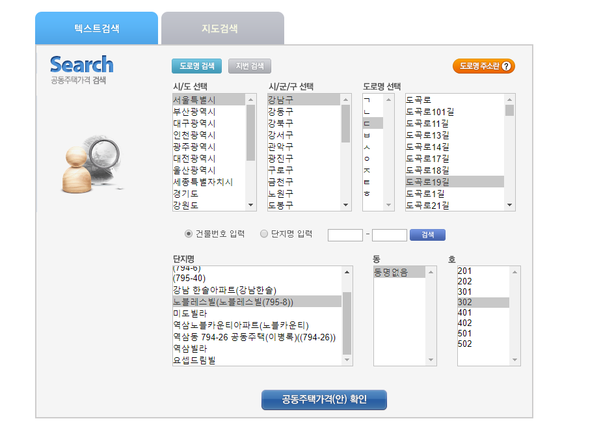
Task: Select unit 502 in the 호 list
Action: click(x=483, y=344)
